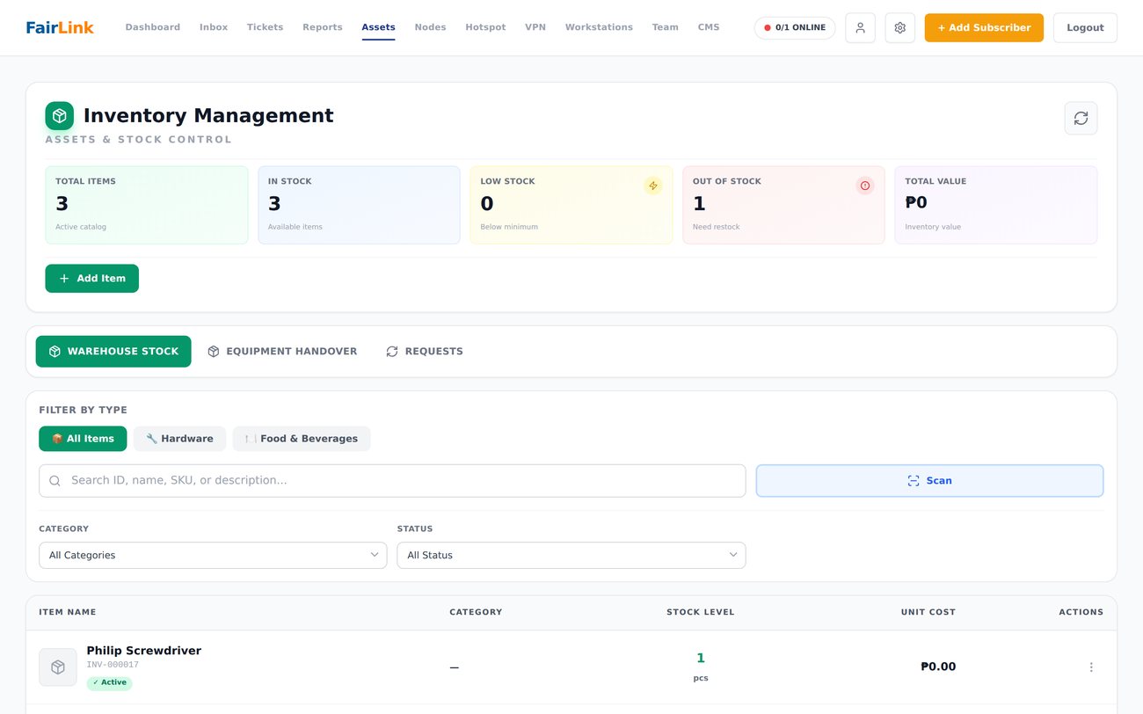Click the Active status badge

click(109, 682)
